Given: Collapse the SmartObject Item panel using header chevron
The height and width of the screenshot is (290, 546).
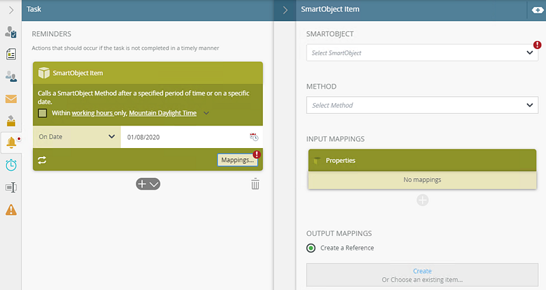Looking at the screenshot, I should tap(285, 10).
